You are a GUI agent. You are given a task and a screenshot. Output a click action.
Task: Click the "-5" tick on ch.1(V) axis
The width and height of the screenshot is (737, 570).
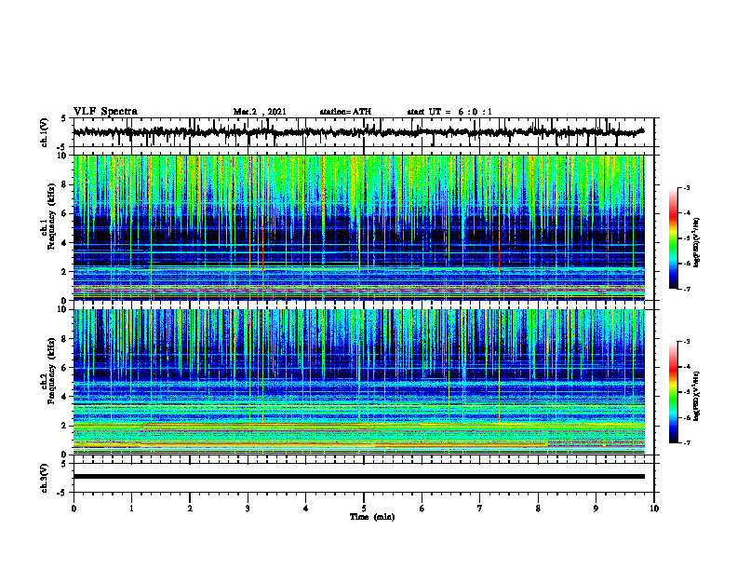click(62, 146)
